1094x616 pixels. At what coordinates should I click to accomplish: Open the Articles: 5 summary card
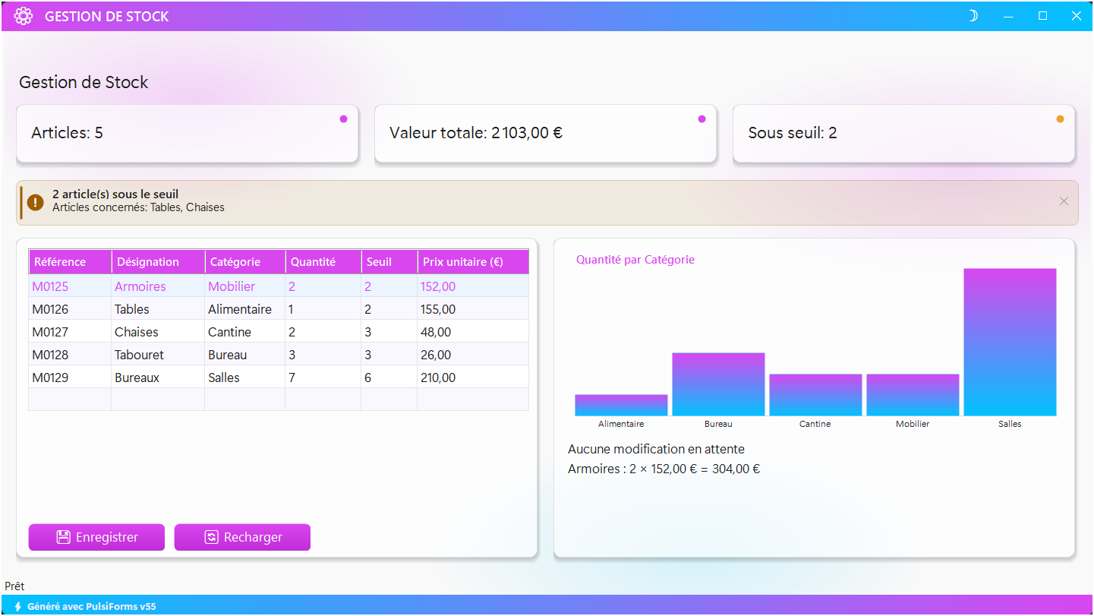pos(187,134)
